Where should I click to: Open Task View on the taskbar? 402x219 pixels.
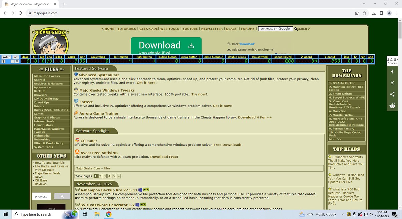[x=85, y=214]
